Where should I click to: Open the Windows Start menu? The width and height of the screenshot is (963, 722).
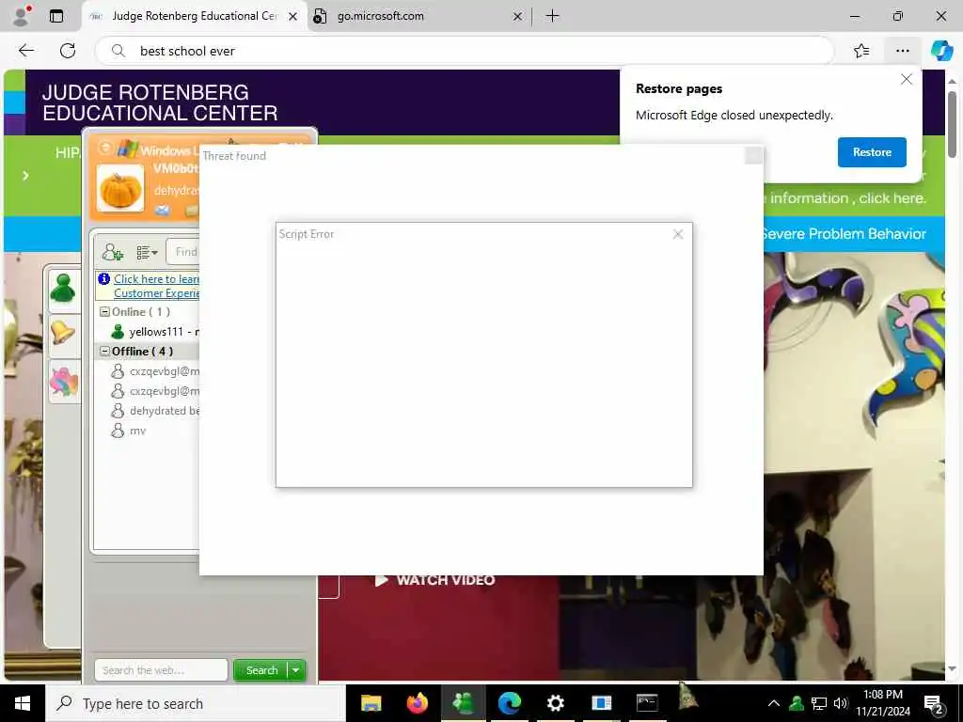coord(23,703)
